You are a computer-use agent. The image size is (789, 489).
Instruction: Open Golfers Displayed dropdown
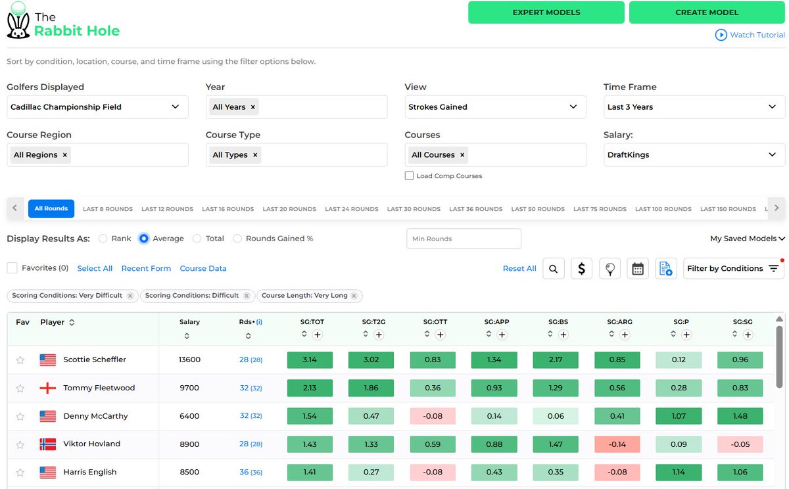[x=97, y=107]
